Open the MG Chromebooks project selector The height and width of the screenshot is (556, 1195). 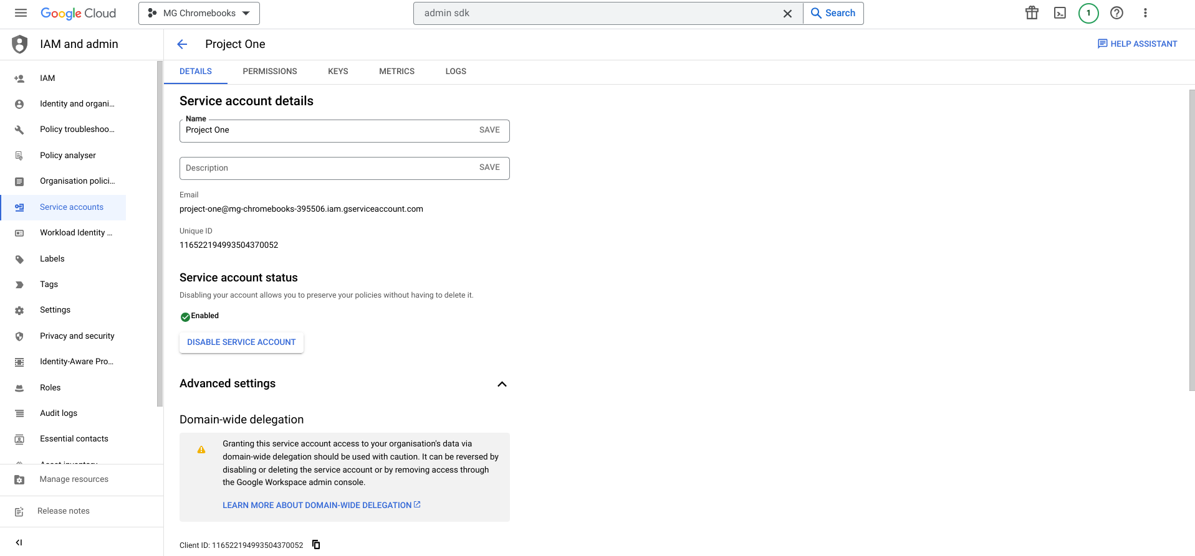pyautogui.click(x=199, y=13)
